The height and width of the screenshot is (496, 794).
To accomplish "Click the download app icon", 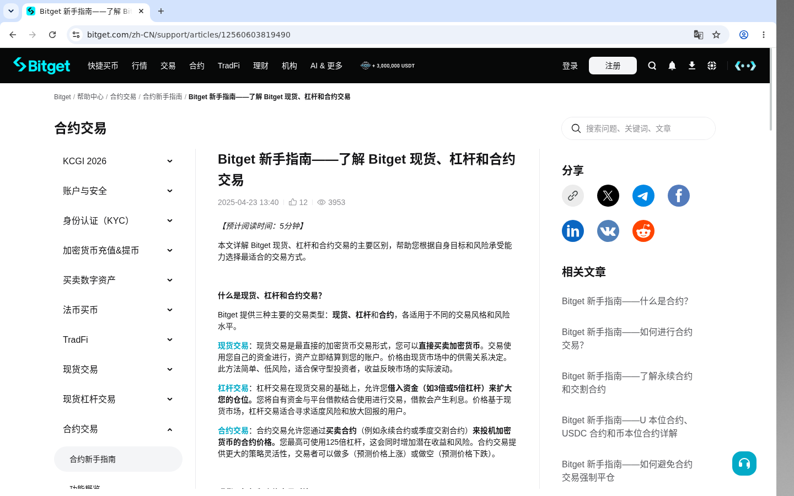I will point(692,66).
